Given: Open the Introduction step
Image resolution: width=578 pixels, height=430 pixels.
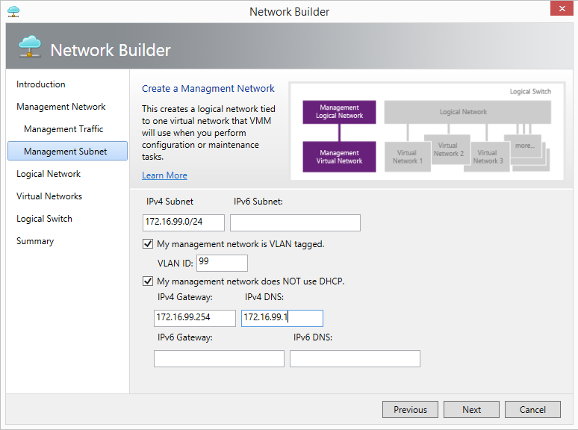Looking at the screenshot, I should (41, 84).
